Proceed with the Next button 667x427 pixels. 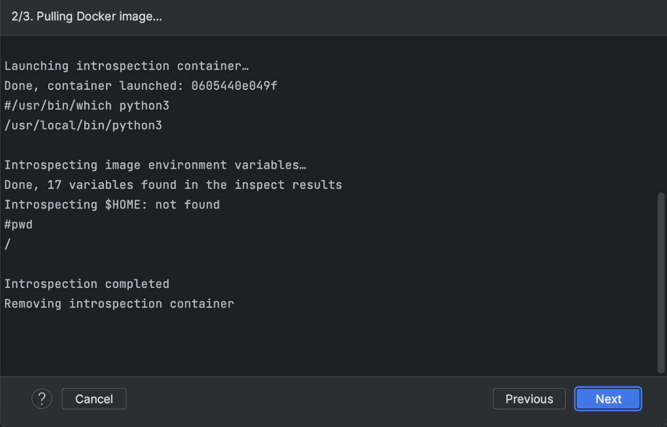609,399
